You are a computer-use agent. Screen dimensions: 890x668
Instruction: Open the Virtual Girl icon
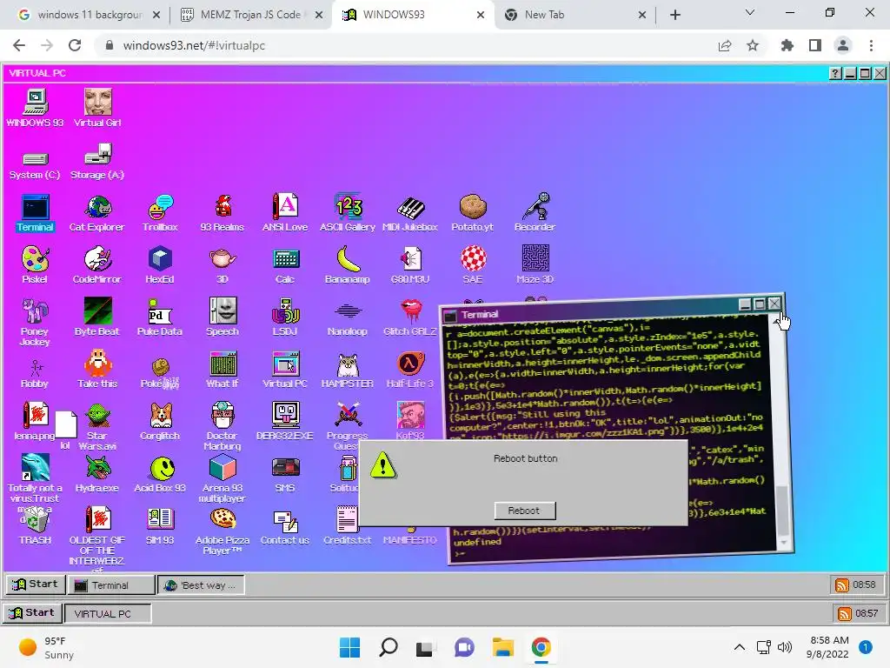coord(97,109)
